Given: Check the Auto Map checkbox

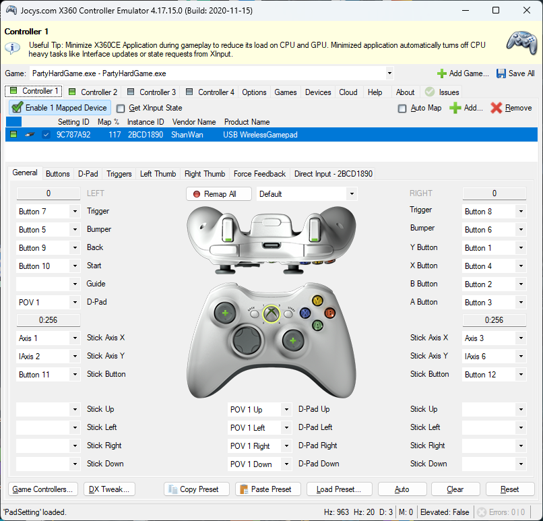Looking at the screenshot, I should (x=402, y=109).
